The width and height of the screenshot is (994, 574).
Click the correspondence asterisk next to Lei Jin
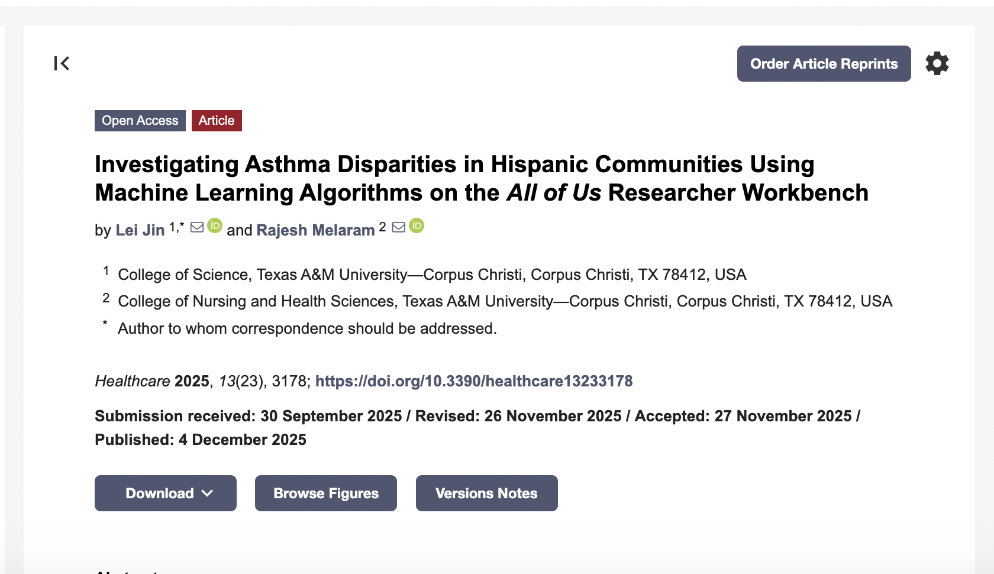(x=180, y=225)
